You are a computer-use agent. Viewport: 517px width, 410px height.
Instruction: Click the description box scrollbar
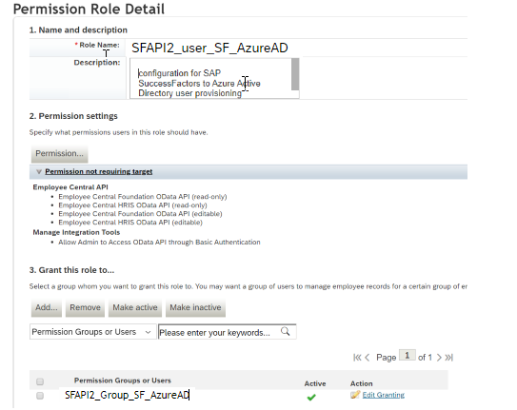point(295,74)
